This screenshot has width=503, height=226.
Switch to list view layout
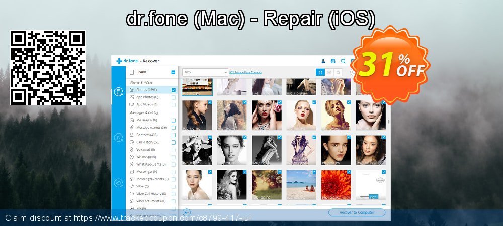(329, 72)
